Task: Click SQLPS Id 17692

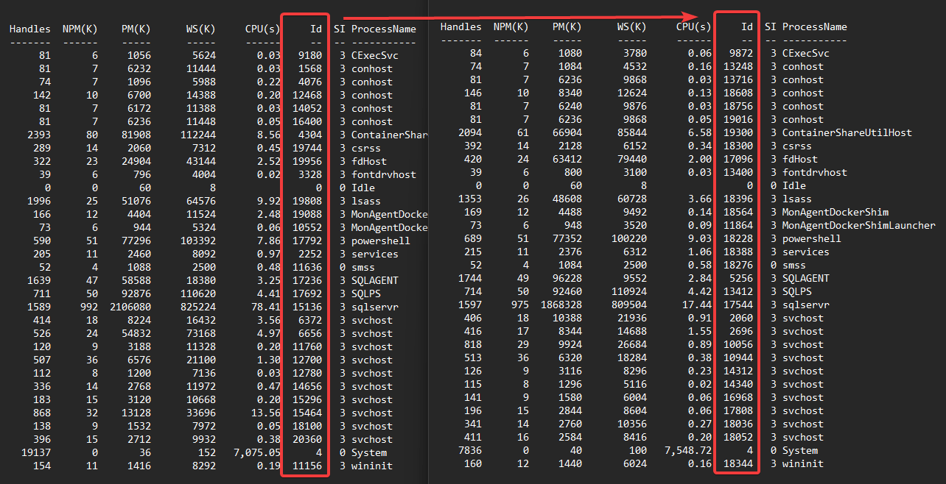Action: [x=306, y=293]
